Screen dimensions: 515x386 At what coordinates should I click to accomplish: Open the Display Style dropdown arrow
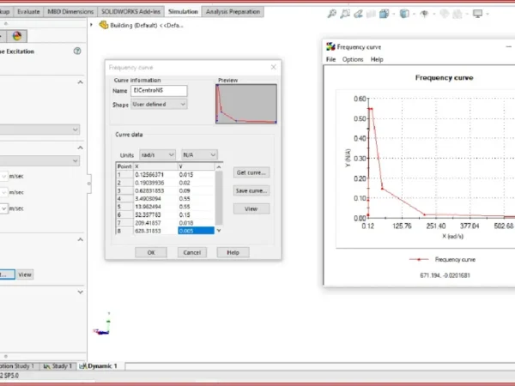pyautogui.click(x=414, y=14)
